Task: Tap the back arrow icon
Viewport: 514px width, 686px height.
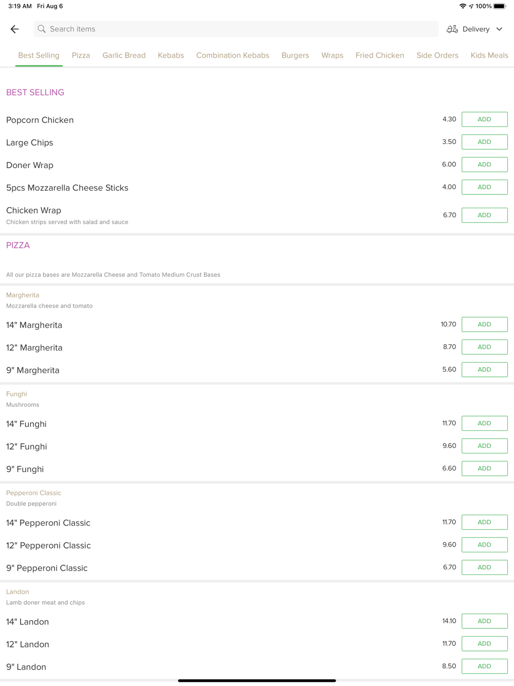Action: [14, 29]
